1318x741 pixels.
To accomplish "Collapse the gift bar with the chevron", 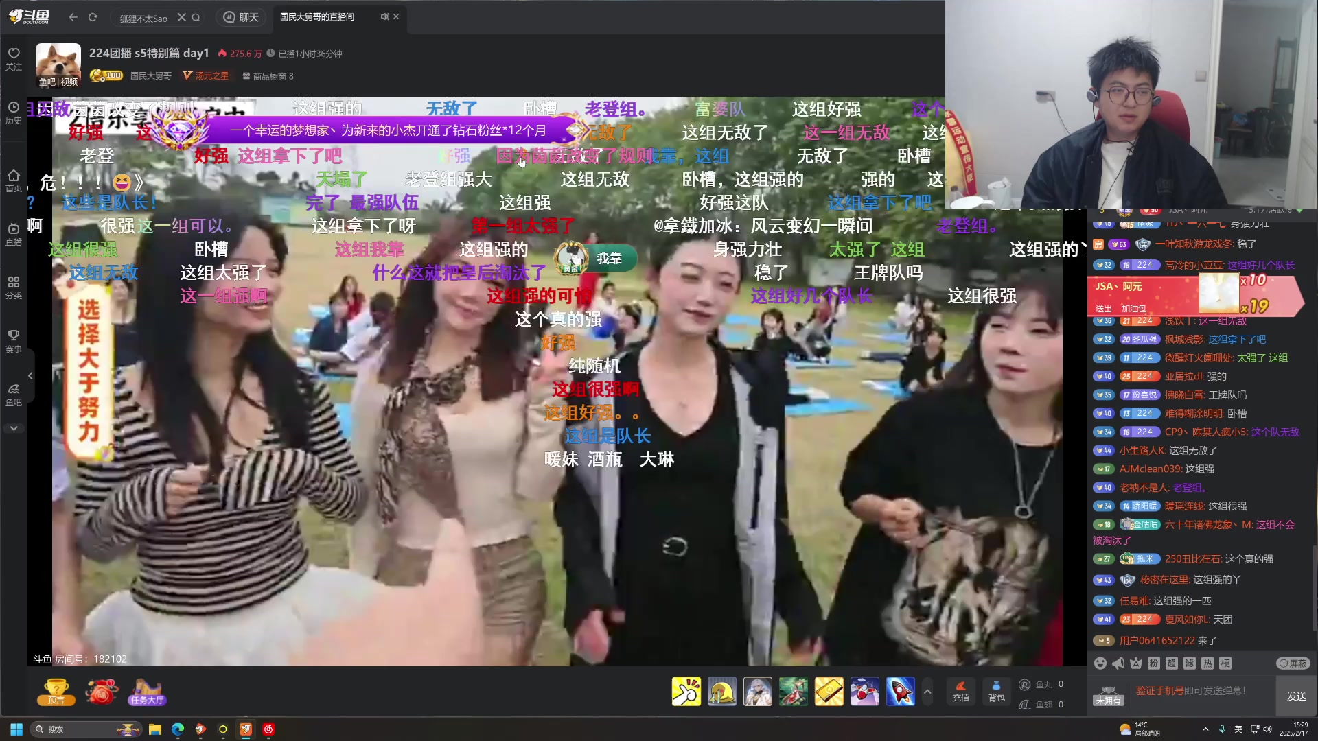I will click(x=927, y=692).
